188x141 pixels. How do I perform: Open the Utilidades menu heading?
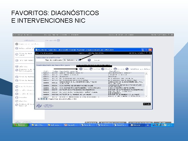[x=29, y=40]
